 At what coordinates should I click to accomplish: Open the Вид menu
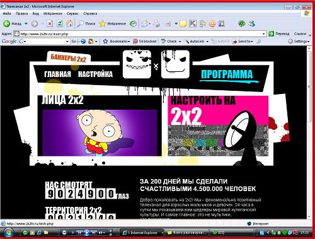tap(35, 13)
